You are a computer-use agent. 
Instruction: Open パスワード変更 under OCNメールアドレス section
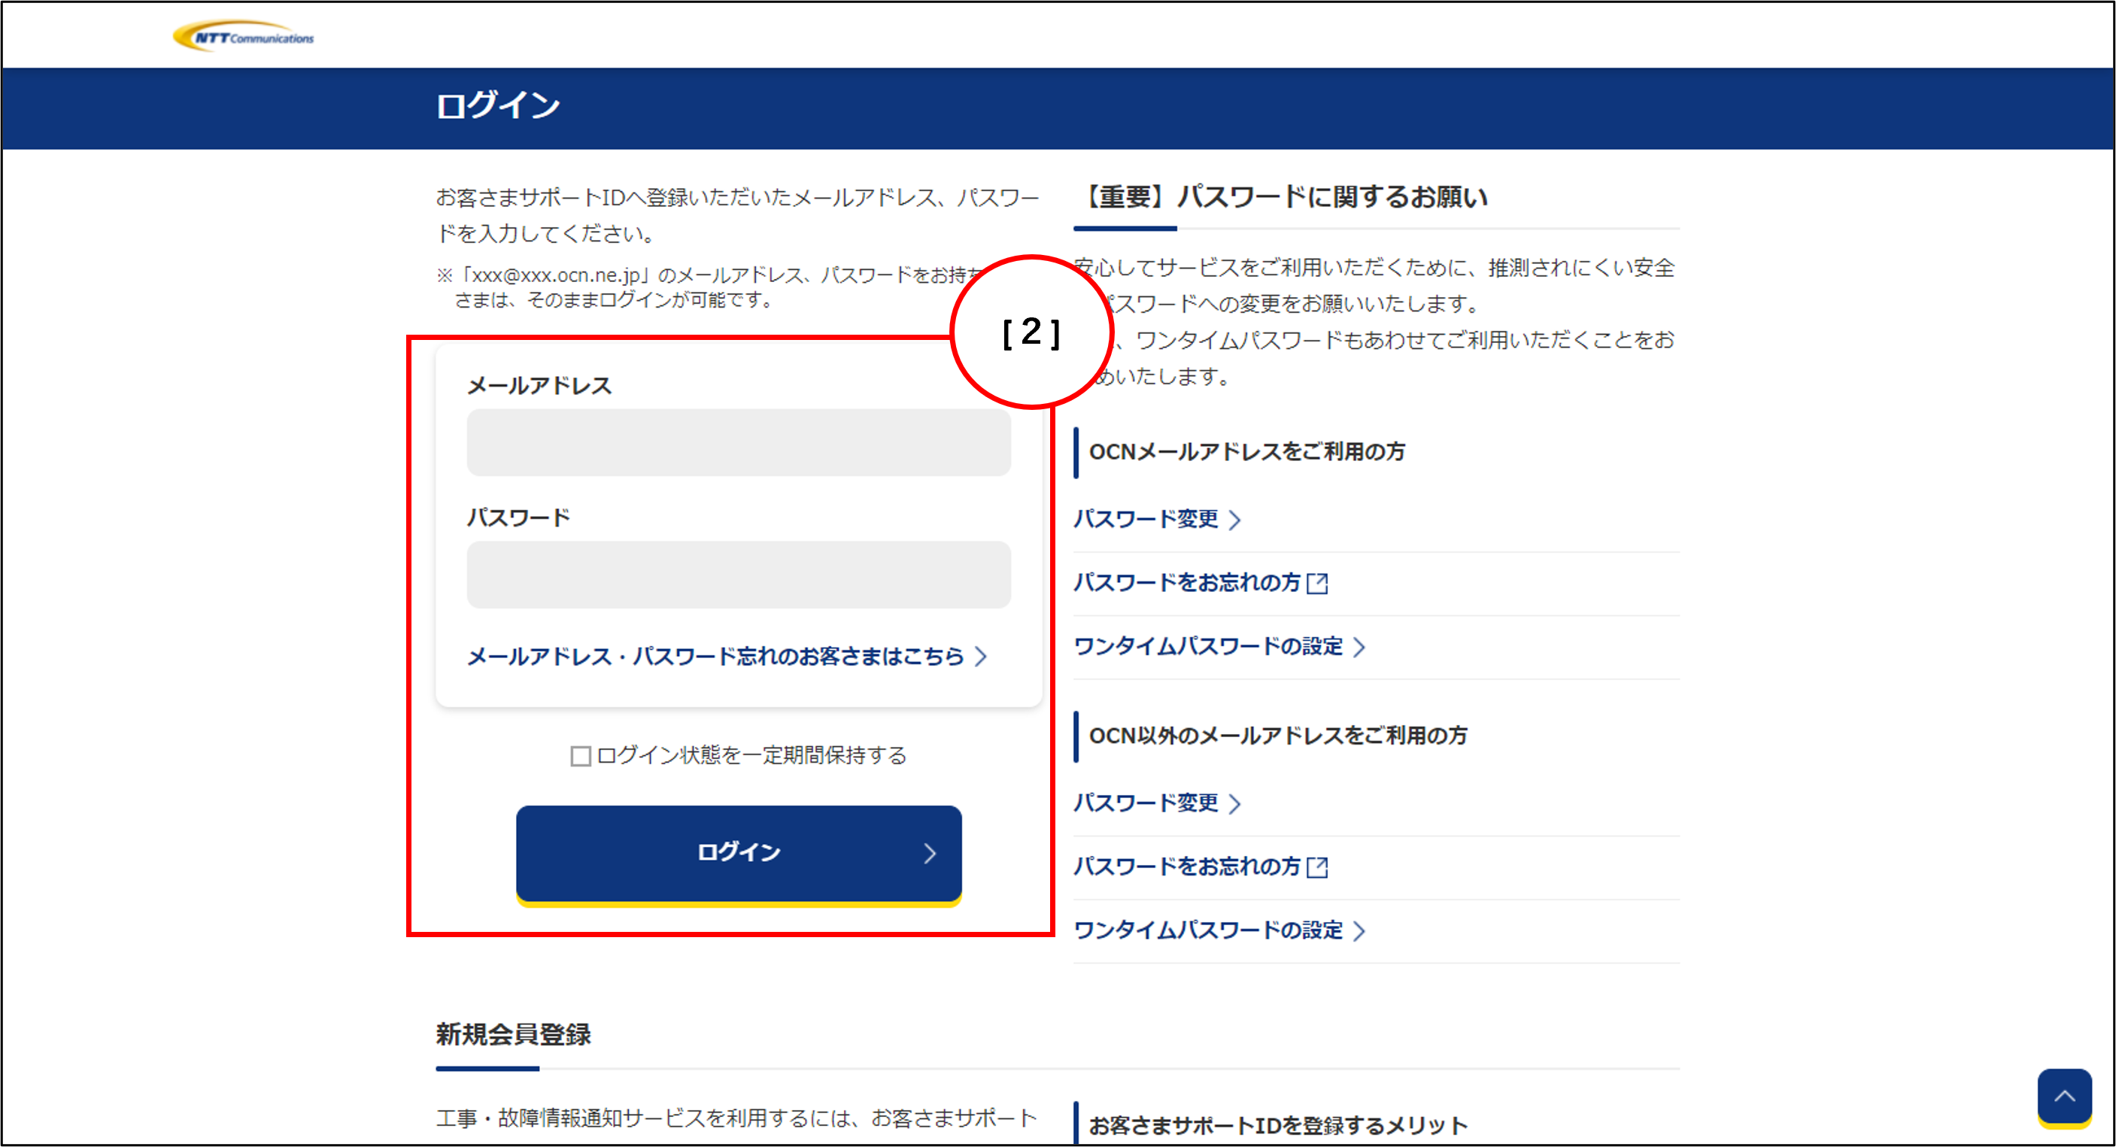pos(1145,519)
